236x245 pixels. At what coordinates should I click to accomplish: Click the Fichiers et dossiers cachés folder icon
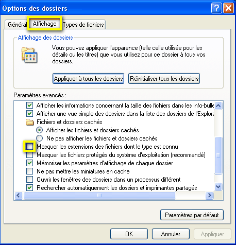coord(30,122)
